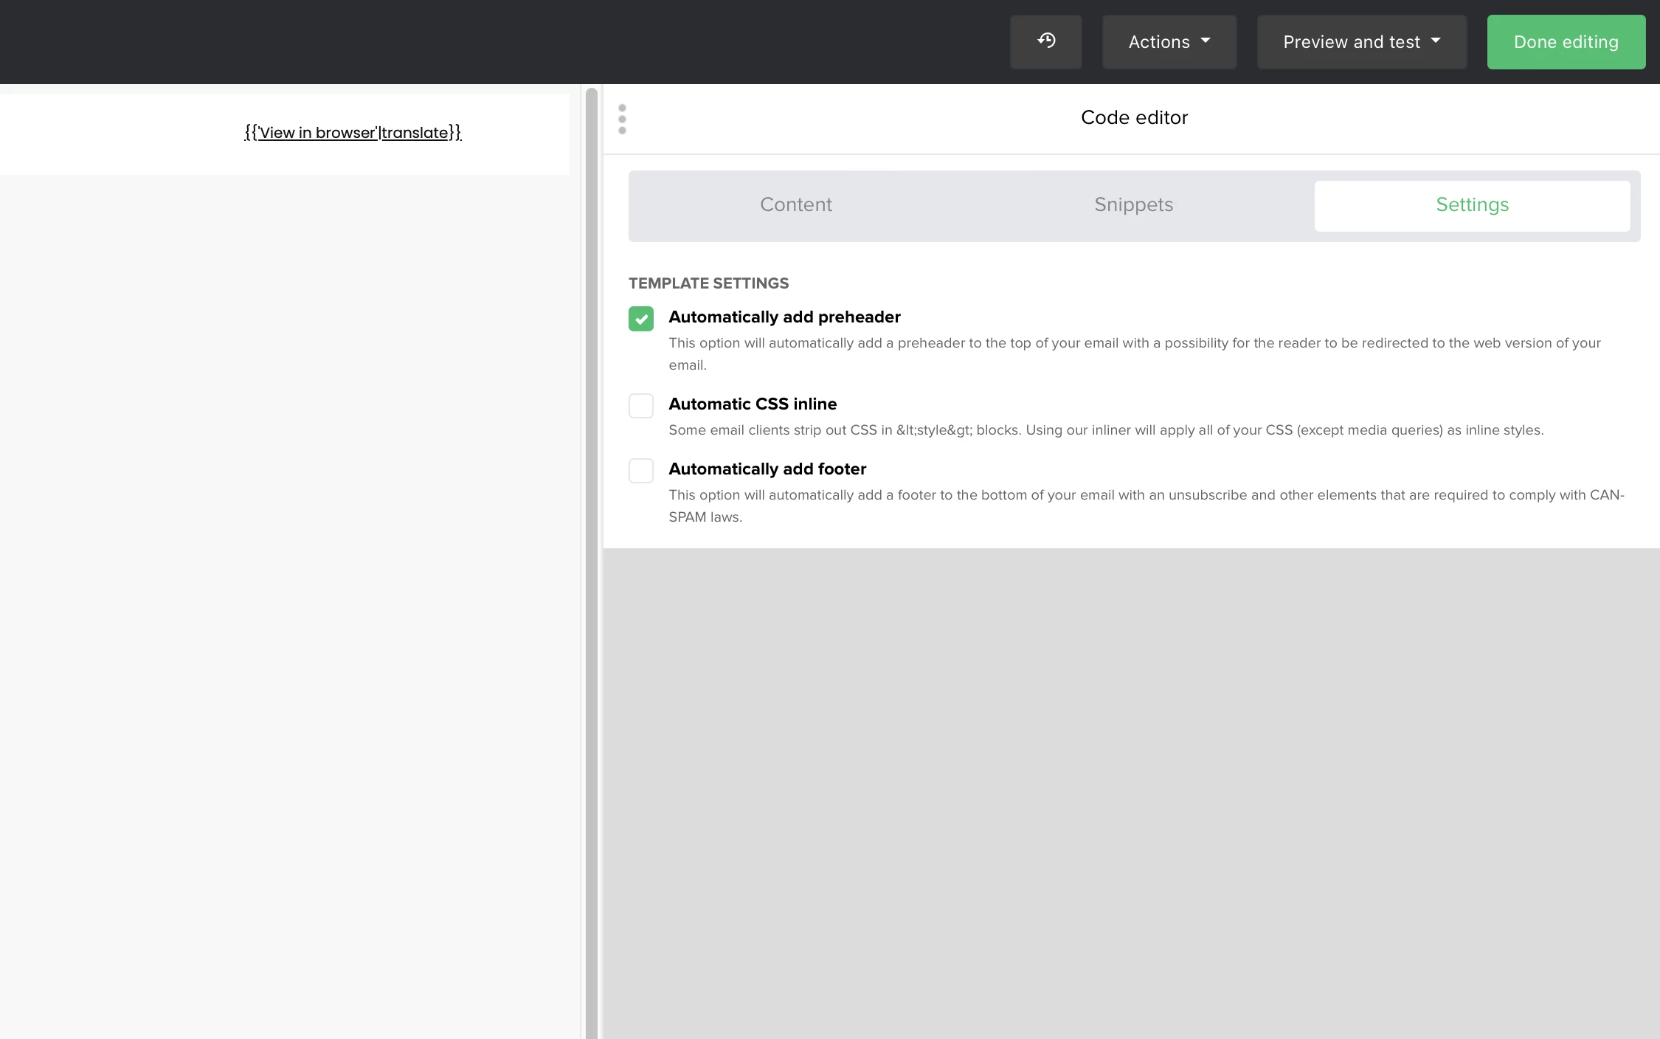The image size is (1660, 1039).
Task: Click the three-dot panel drag handle
Action: pos(622,120)
